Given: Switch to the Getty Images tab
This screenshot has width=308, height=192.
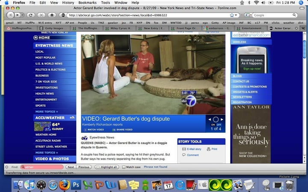Looking at the screenshot, I should pyautogui.click(x=54, y=28).
